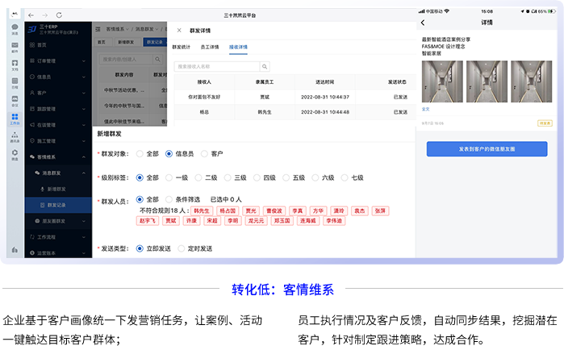The width and height of the screenshot is (564, 346).
Task: Click the search magnifier in 接收详情
Action: tap(264, 66)
